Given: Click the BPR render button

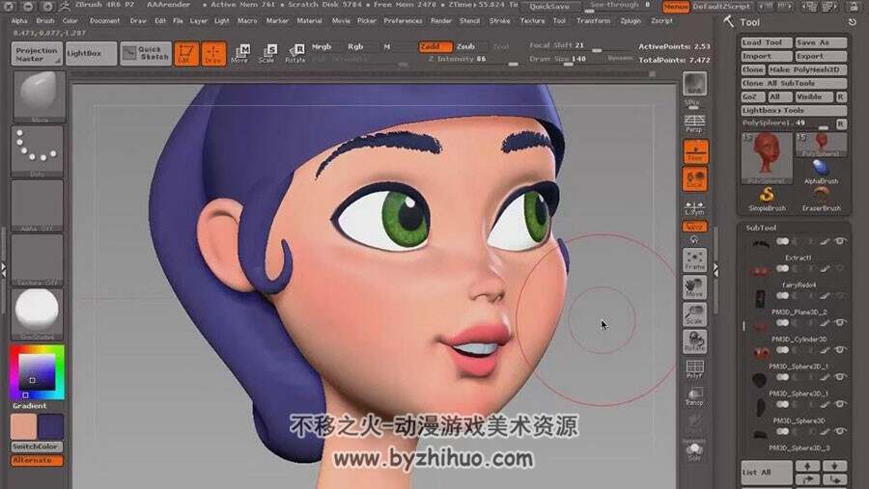Looking at the screenshot, I should (694, 84).
